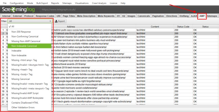Viewport: 219px width, 112px height.
Task: Switch to the Sitemaps tab
Action: [x=212, y=16]
